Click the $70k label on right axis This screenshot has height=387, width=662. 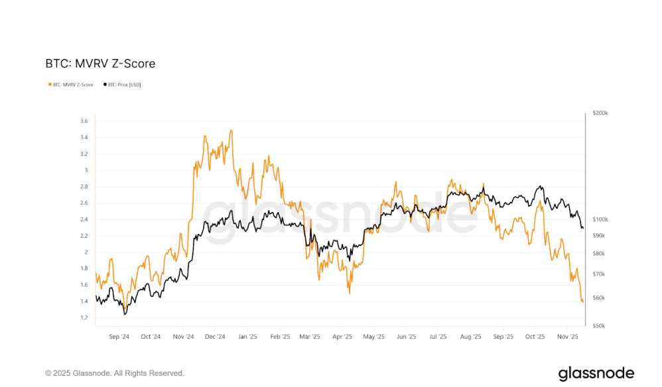(x=599, y=274)
